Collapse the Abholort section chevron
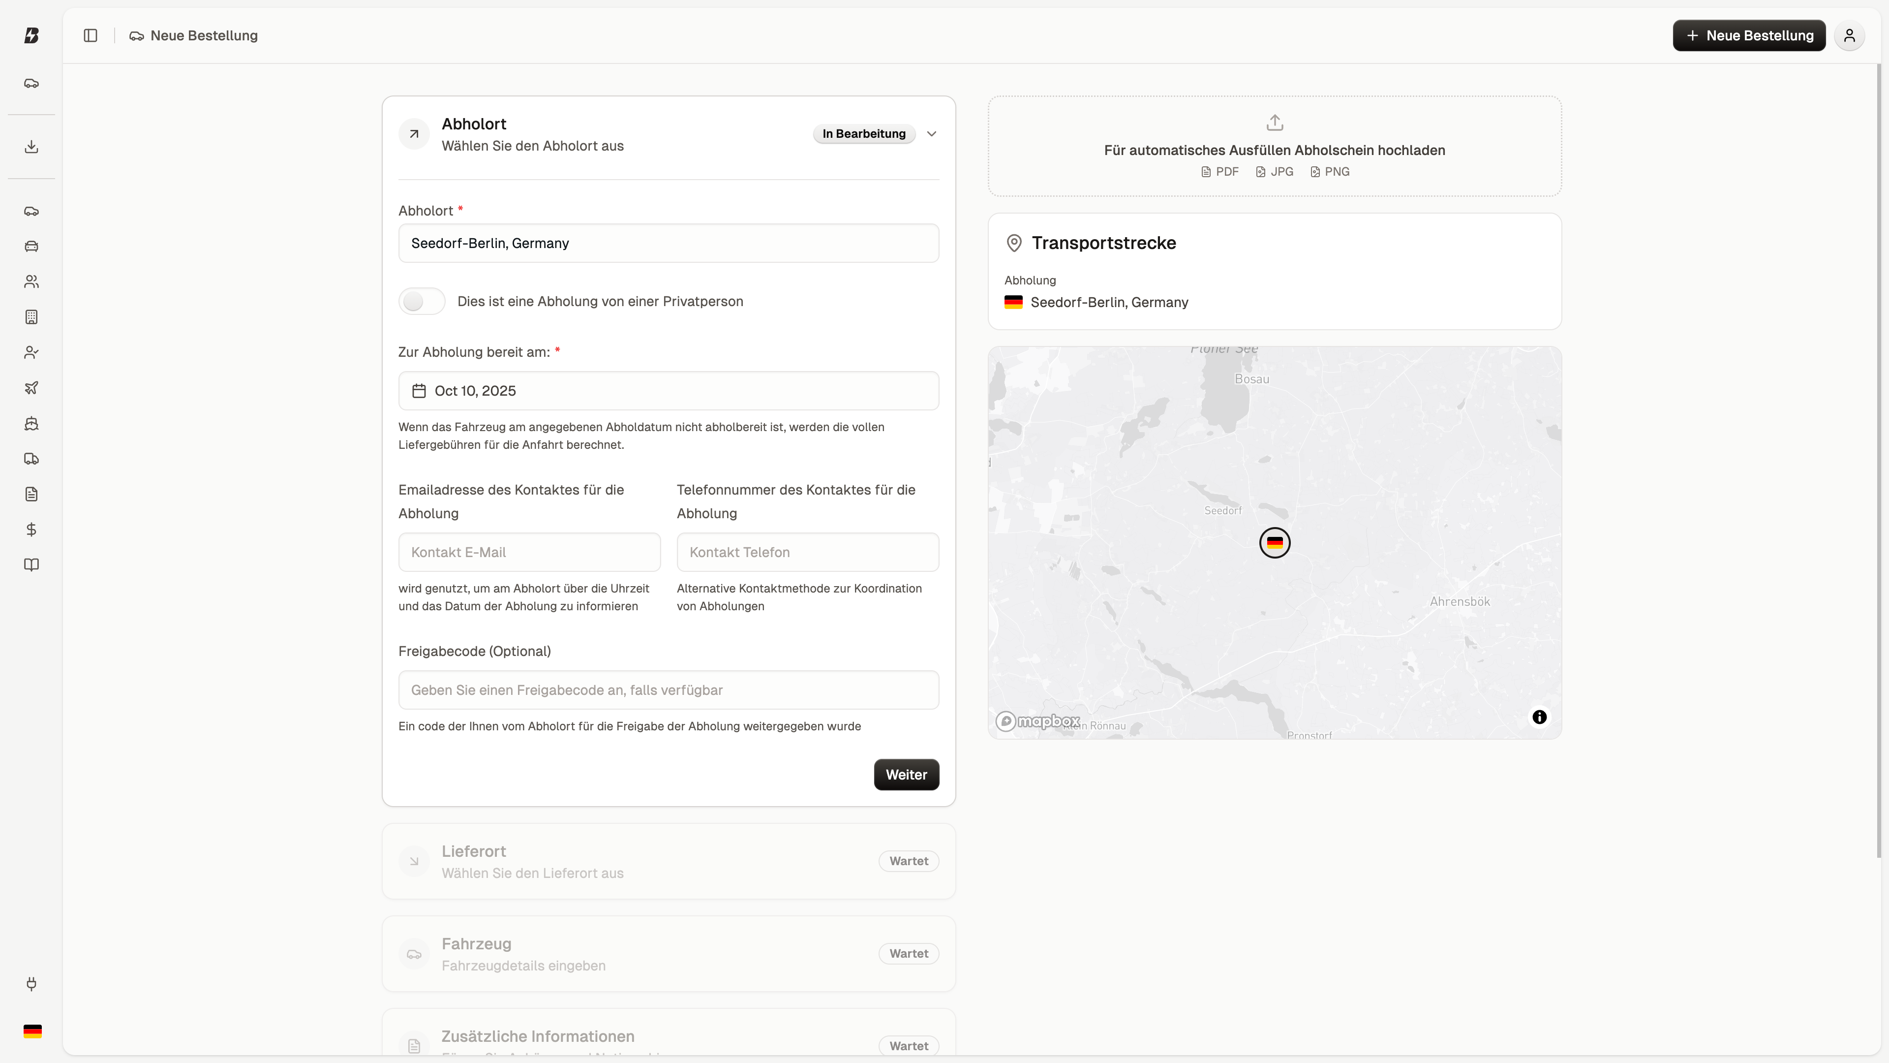The height and width of the screenshot is (1063, 1889). tap(931, 133)
